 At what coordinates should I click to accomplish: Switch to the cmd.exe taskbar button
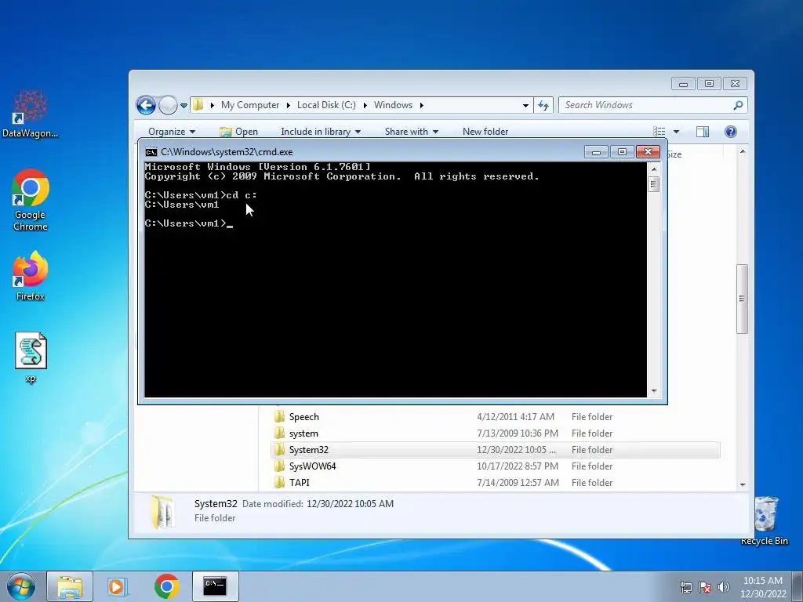click(215, 586)
